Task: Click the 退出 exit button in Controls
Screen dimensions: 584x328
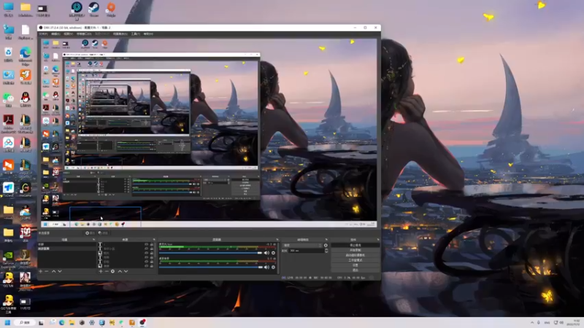Action: (x=356, y=270)
